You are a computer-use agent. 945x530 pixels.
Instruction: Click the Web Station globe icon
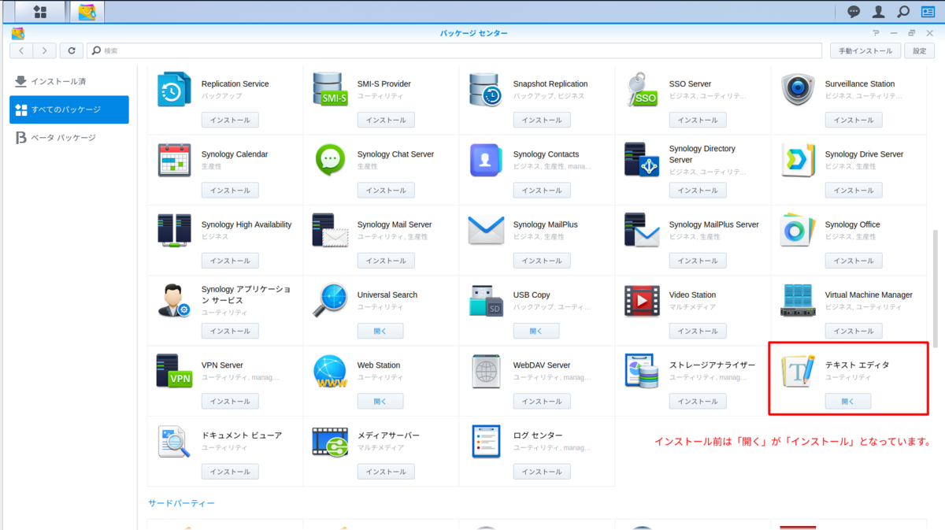point(330,371)
